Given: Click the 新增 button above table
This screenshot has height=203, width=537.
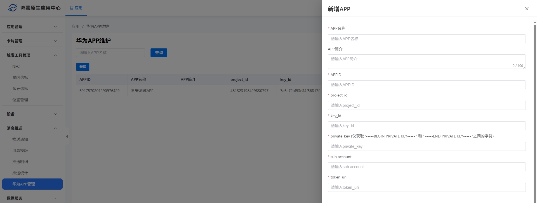Looking at the screenshot, I should point(83,67).
